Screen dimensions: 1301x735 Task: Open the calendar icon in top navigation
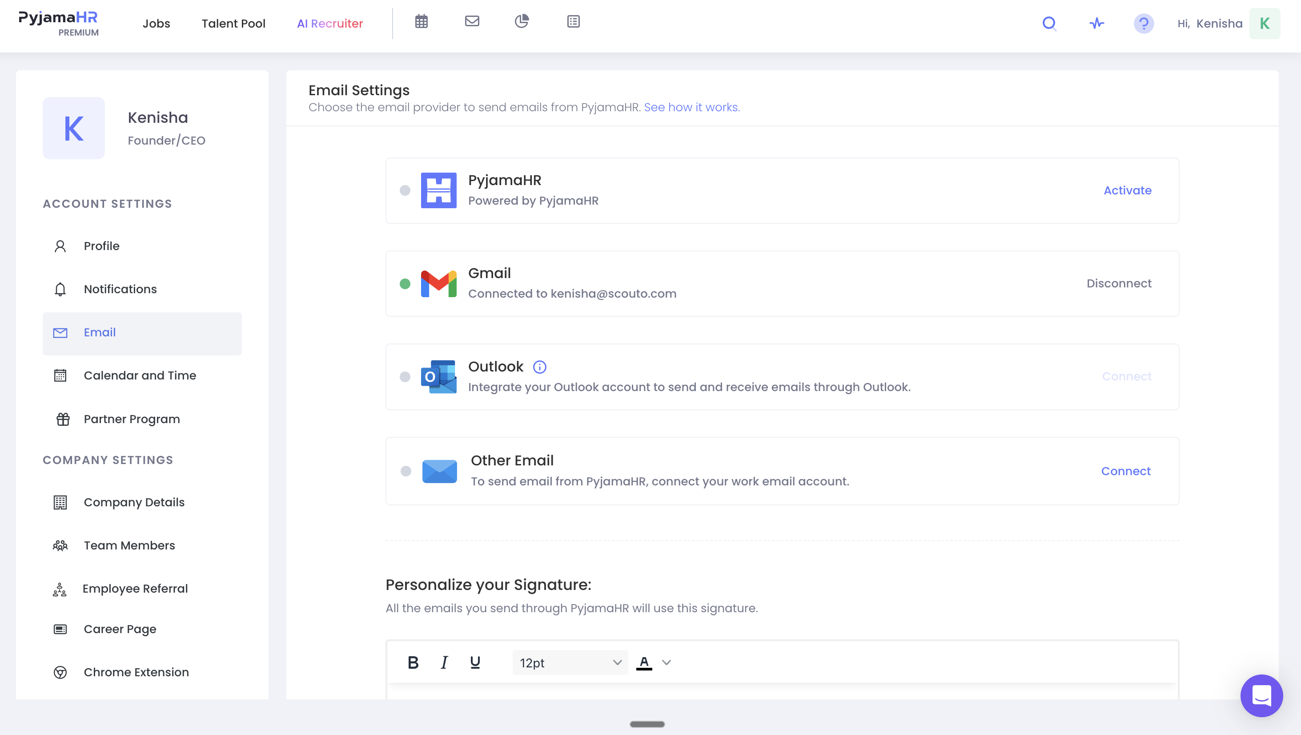coord(421,22)
